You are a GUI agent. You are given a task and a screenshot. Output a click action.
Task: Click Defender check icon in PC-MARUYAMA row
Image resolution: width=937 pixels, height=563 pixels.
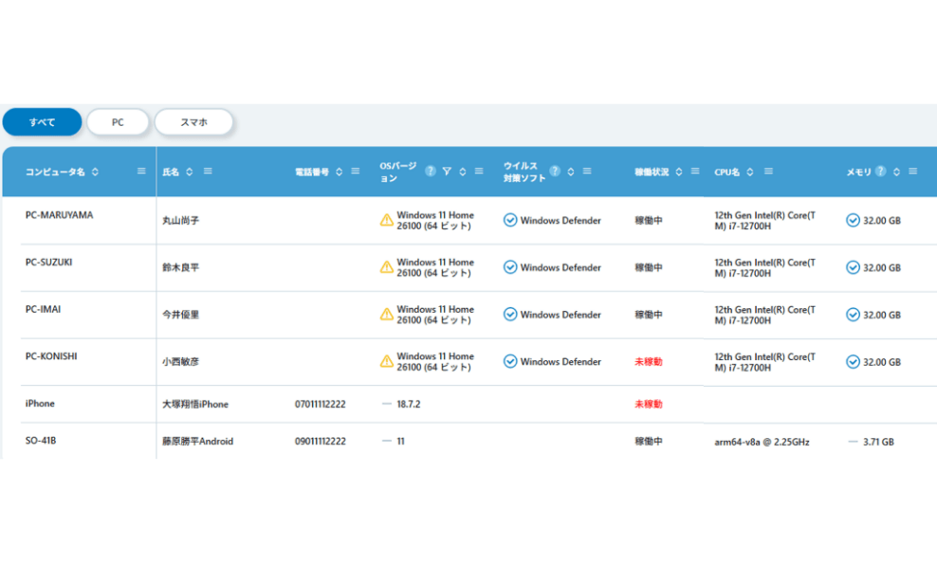tap(509, 220)
